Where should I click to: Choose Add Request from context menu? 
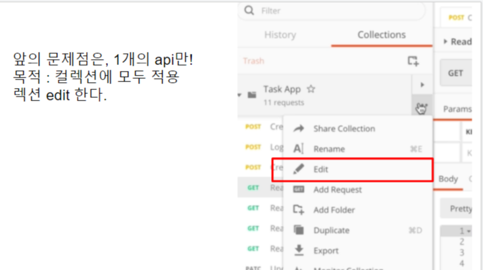tap(357, 190)
